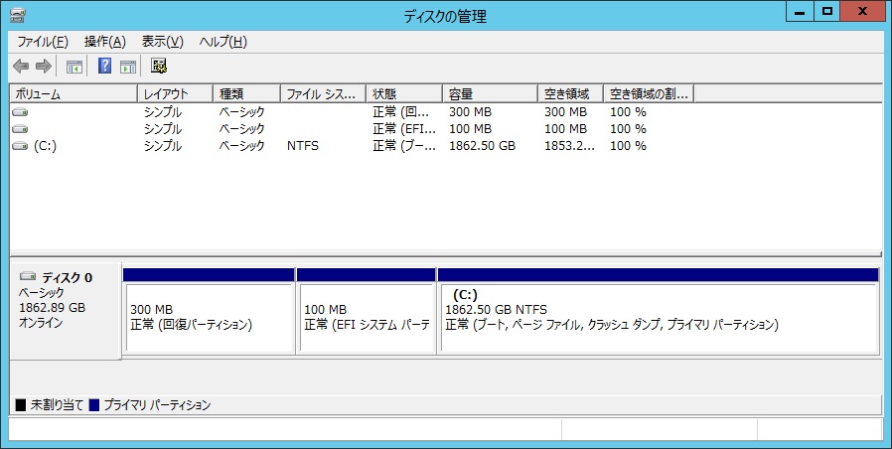Click the disk settings icon in toolbar
892x449 pixels.
159,67
